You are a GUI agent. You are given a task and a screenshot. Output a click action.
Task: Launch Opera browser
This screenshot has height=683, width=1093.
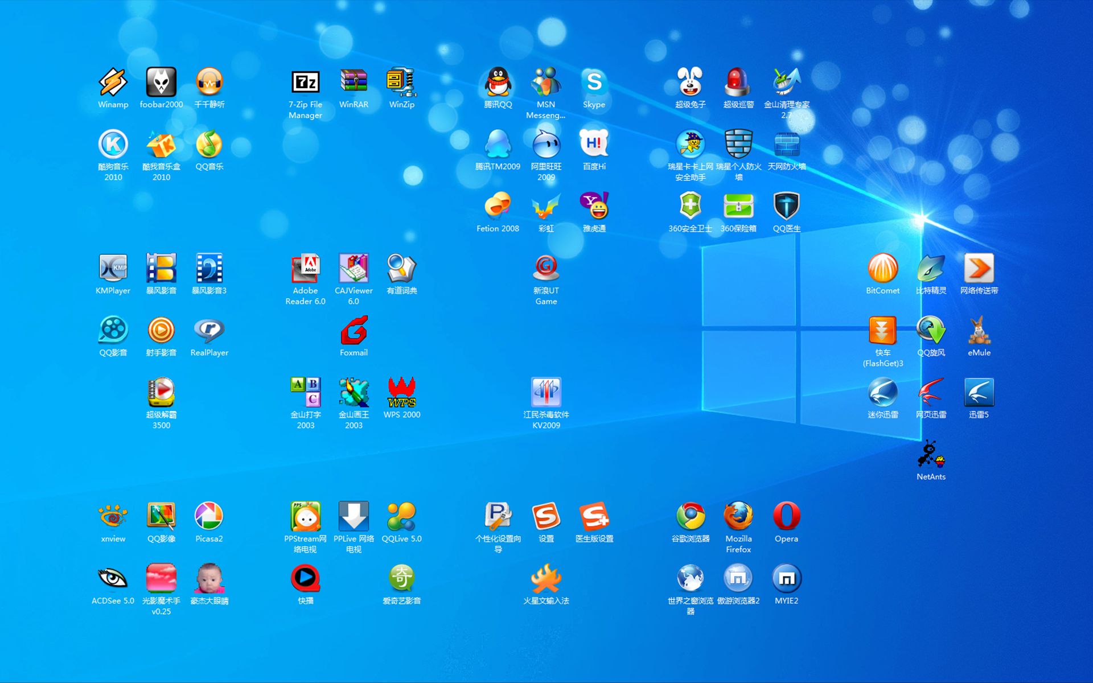point(786,519)
